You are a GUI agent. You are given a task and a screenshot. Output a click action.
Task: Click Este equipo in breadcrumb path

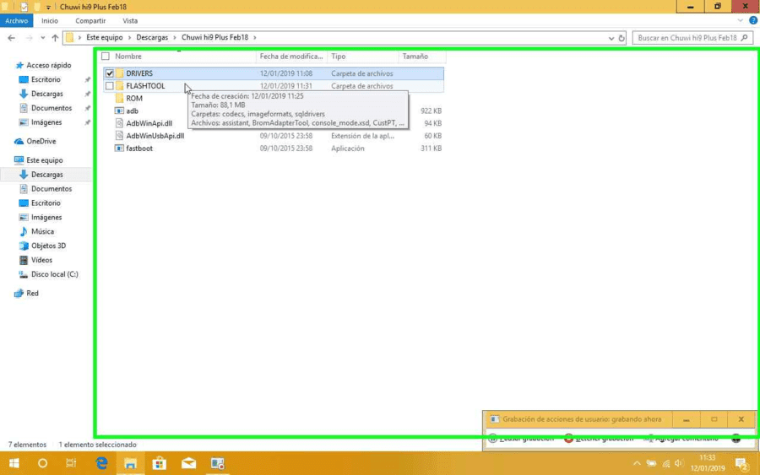click(x=104, y=37)
